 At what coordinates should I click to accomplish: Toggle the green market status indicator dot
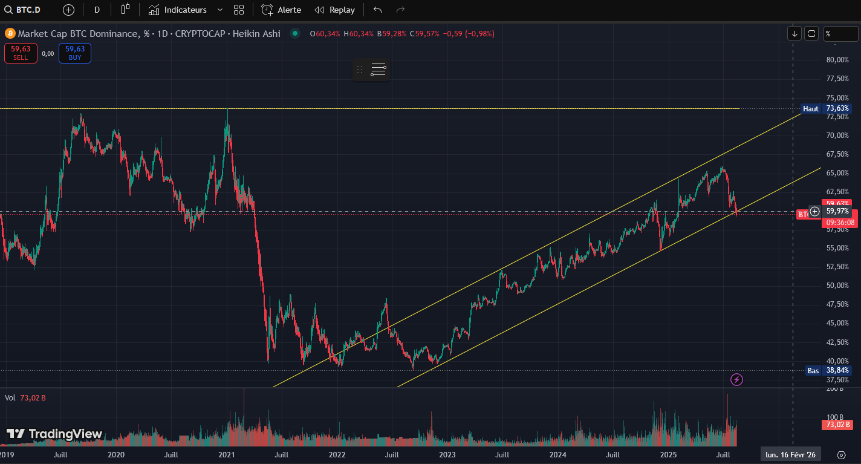(294, 34)
